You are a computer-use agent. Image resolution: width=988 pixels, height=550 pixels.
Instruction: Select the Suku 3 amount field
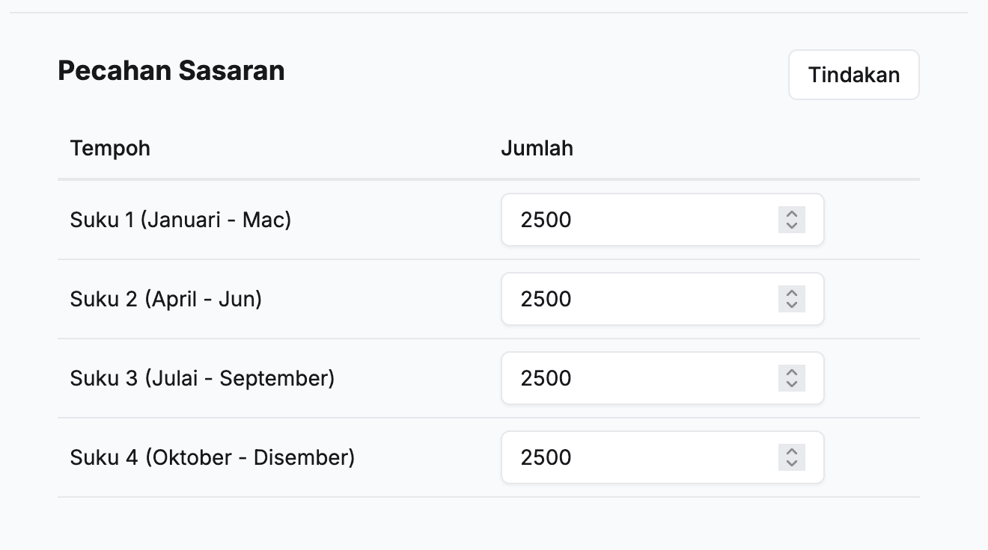tap(636, 378)
